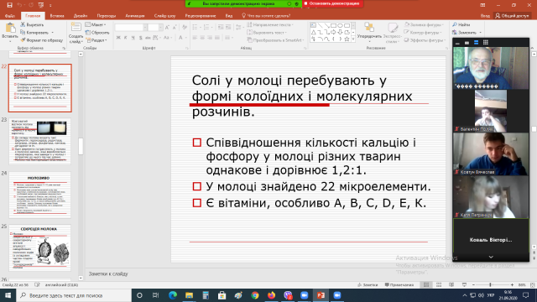Click Zoom gallery view grid icon
The width and height of the screenshot is (537, 302).
pyautogui.click(x=485, y=43)
